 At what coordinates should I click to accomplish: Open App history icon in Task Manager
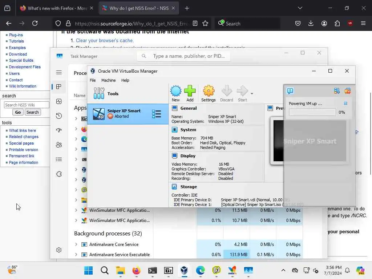(59, 116)
